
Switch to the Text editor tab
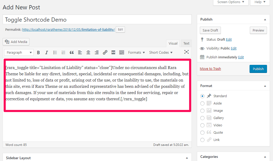(x=186, y=44)
